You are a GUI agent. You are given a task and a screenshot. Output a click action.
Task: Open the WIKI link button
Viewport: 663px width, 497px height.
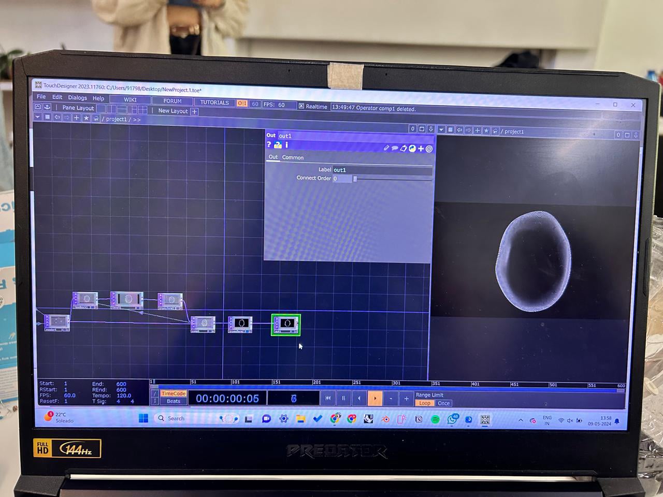tap(130, 100)
